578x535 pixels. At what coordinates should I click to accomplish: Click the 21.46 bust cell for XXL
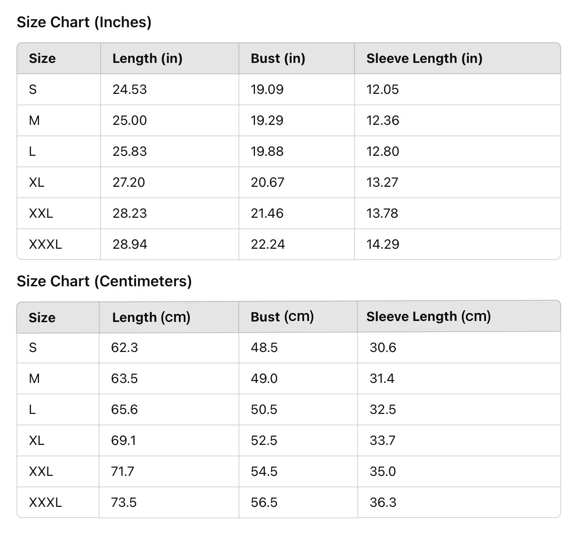point(267,213)
